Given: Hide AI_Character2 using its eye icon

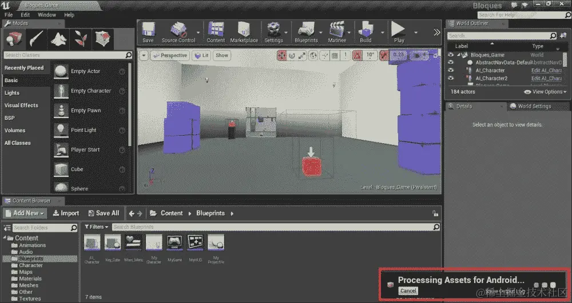Looking at the screenshot, I should [451, 78].
